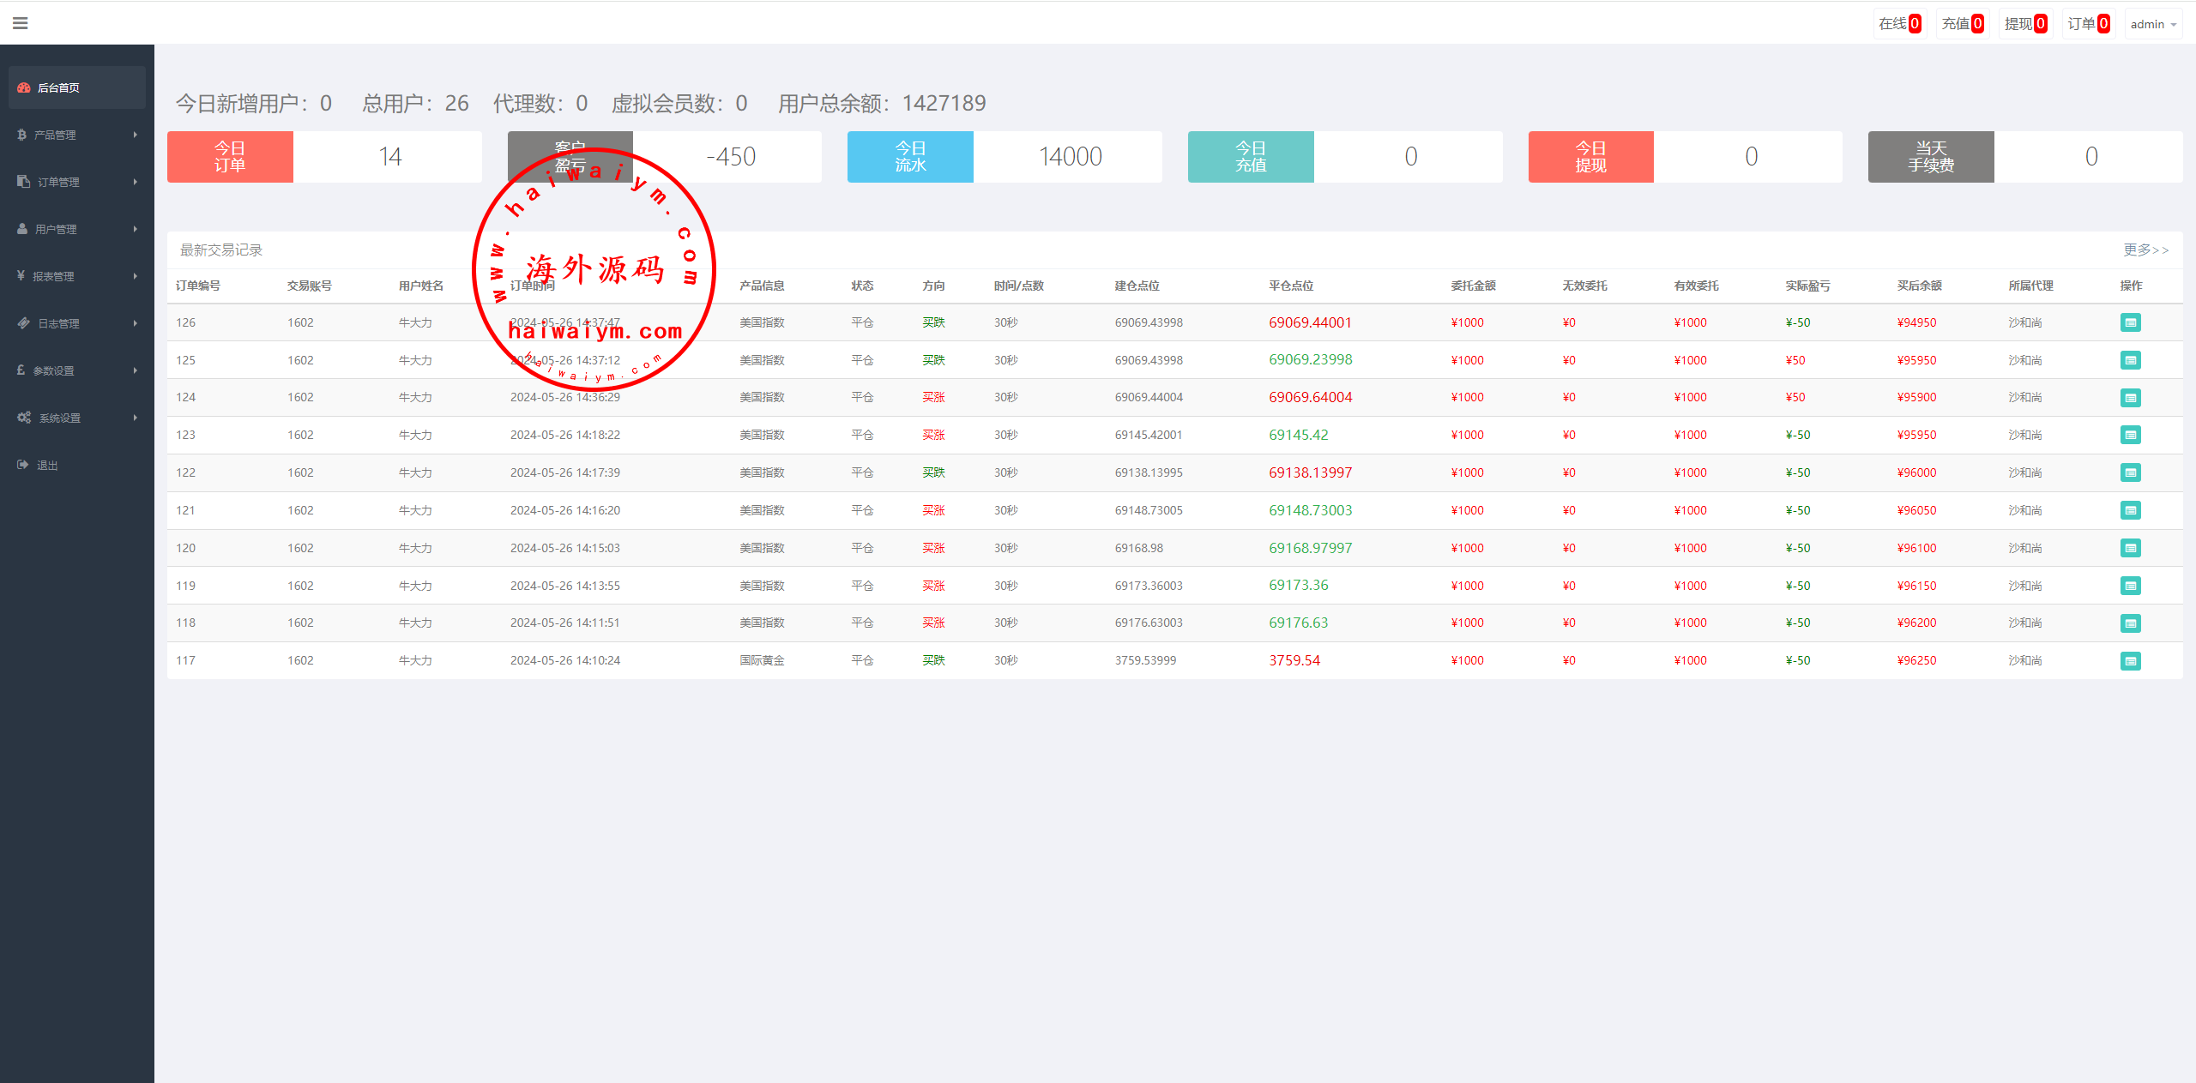This screenshot has height=1083, width=2196.
Task: Click the hamburger menu toggle icon
Action: click(x=21, y=23)
